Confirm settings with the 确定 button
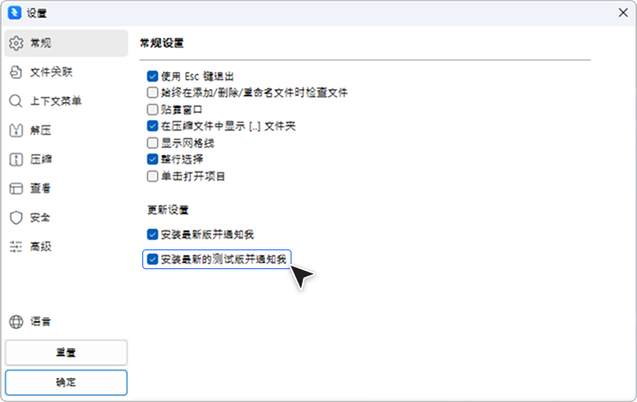The height and width of the screenshot is (402, 637). 66,382
